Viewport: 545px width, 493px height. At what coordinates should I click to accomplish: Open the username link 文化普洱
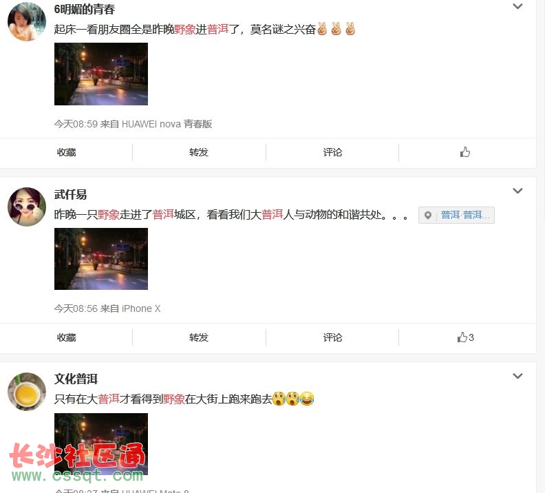76,379
